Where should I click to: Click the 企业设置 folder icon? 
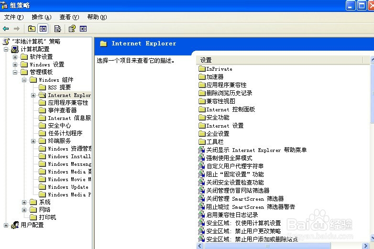[x=202, y=134]
